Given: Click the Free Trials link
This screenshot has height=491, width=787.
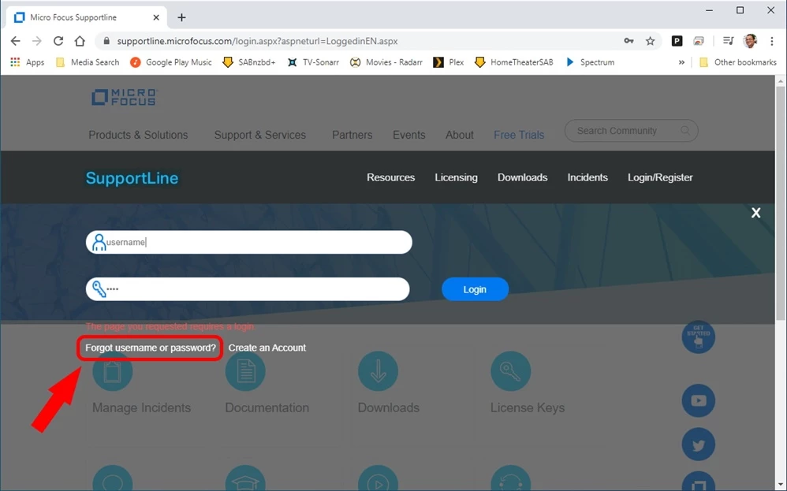Looking at the screenshot, I should (x=519, y=135).
